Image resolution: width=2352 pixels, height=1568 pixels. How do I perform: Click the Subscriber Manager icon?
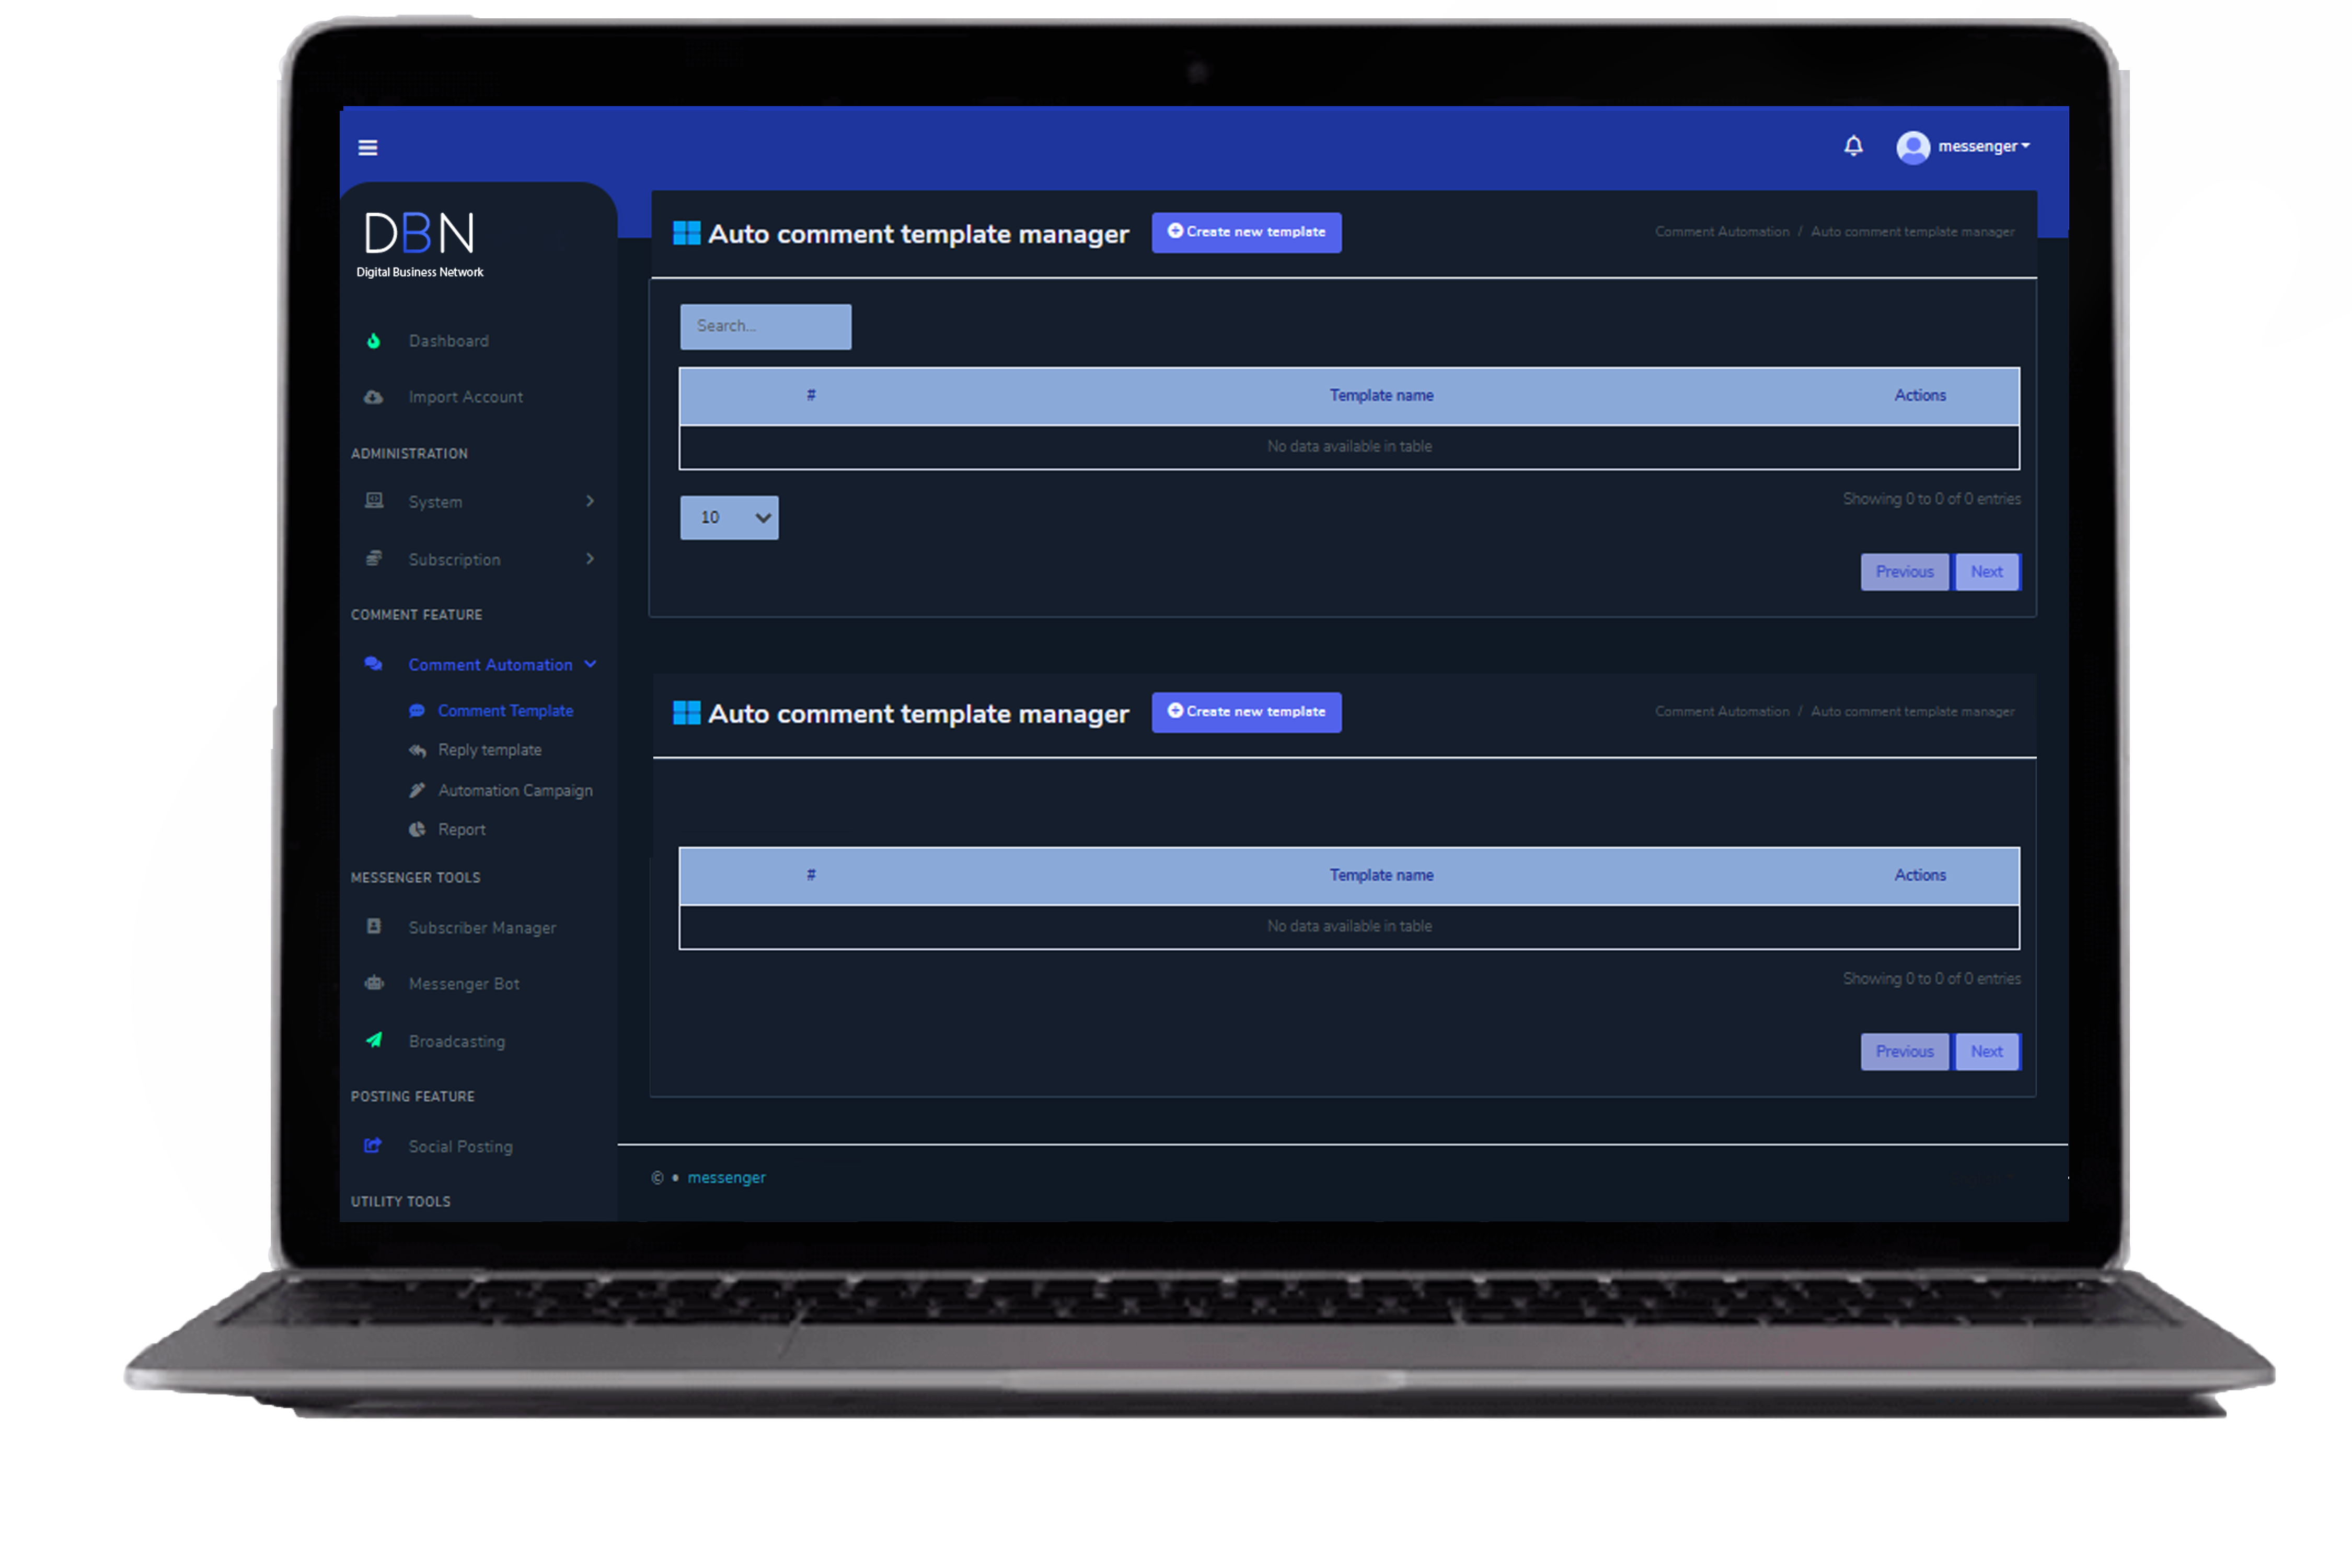(x=374, y=926)
